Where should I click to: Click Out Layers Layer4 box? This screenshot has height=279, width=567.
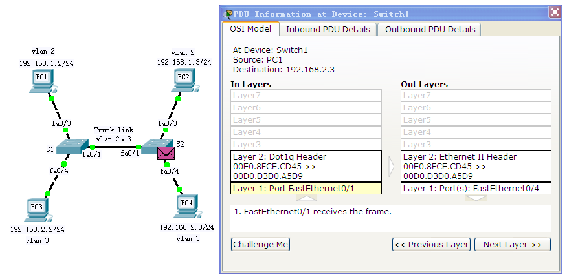476,132
